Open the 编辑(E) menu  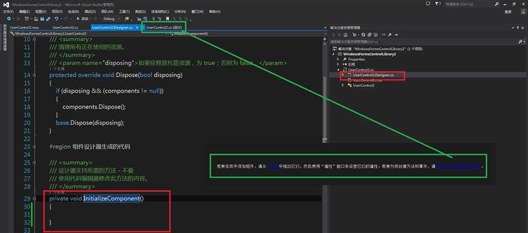point(24,11)
